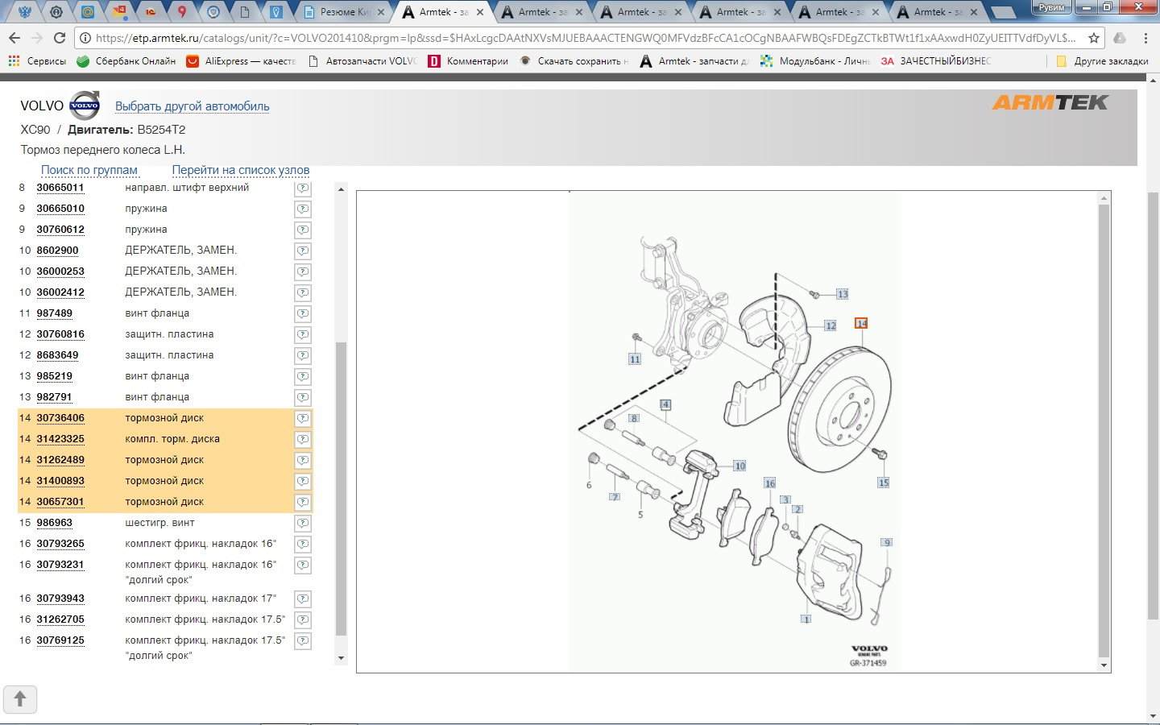Open info icon for part 987489
The width and height of the screenshot is (1160, 725).
click(x=303, y=313)
